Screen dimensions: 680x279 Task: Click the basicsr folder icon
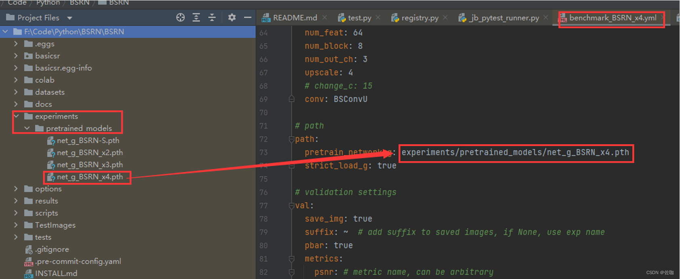[x=28, y=56]
